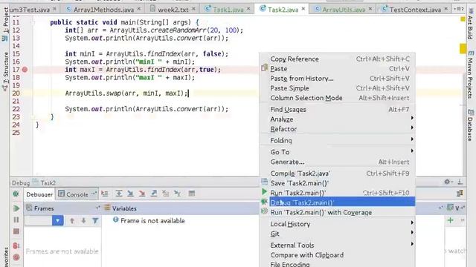Select next frame with down arrow
Screen dimensions: 476x267
click(83, 221)
